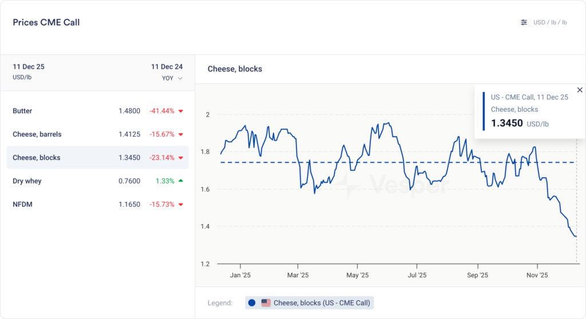
Task: Click the US flag icon in legend
Action: coord(266,303)
